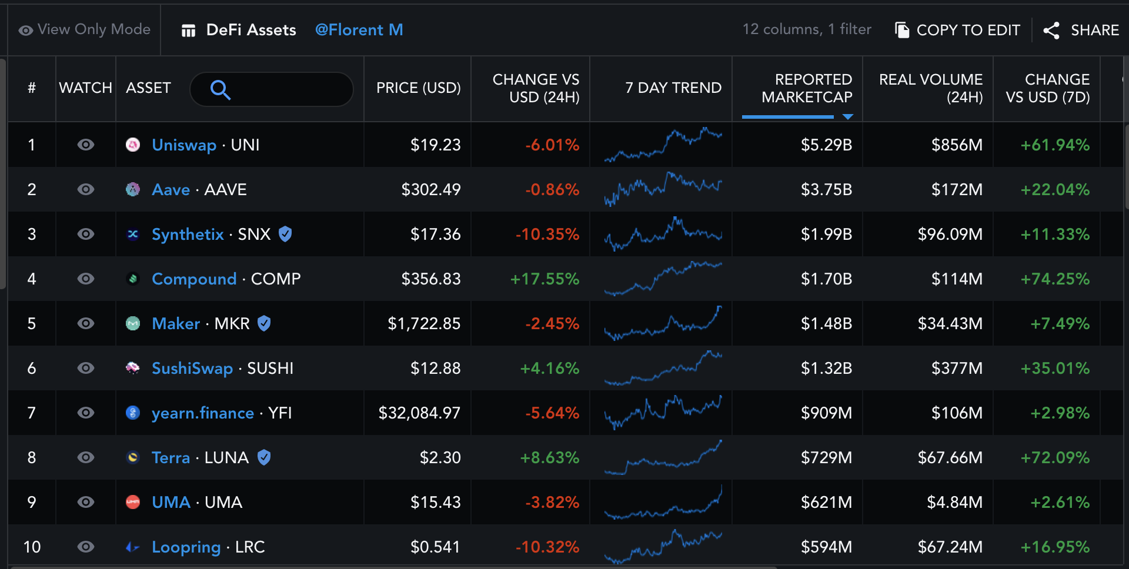Screen dimensions: 1129x569
Task: Toggle watch for yearn.finance
Action: (86, 413)
